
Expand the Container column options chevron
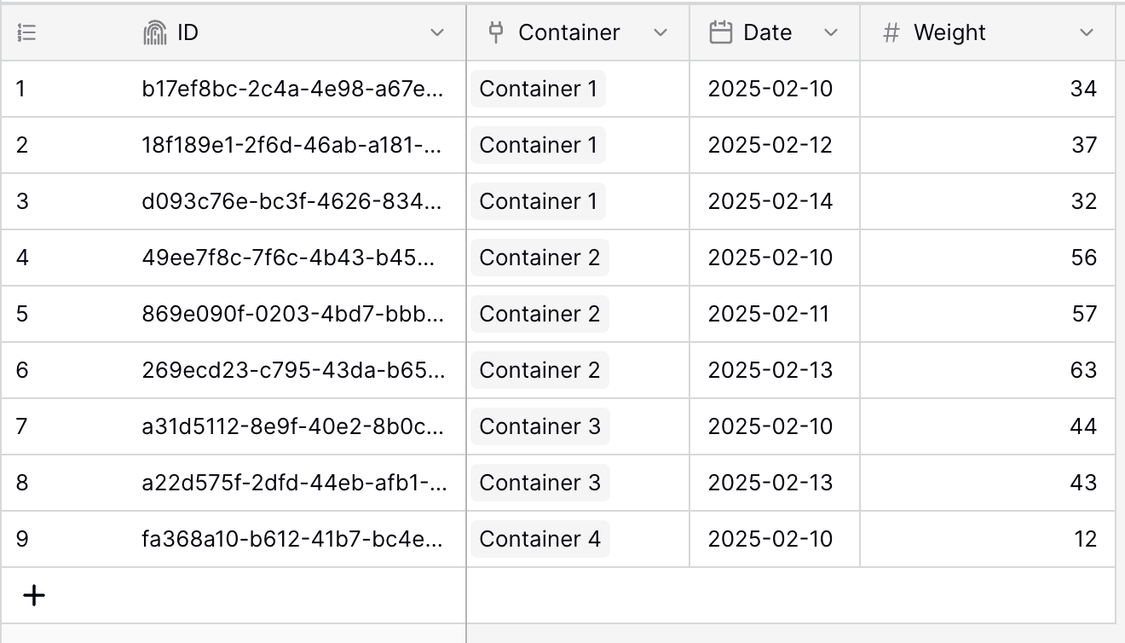pyautogui.click(x=660, y=32)
